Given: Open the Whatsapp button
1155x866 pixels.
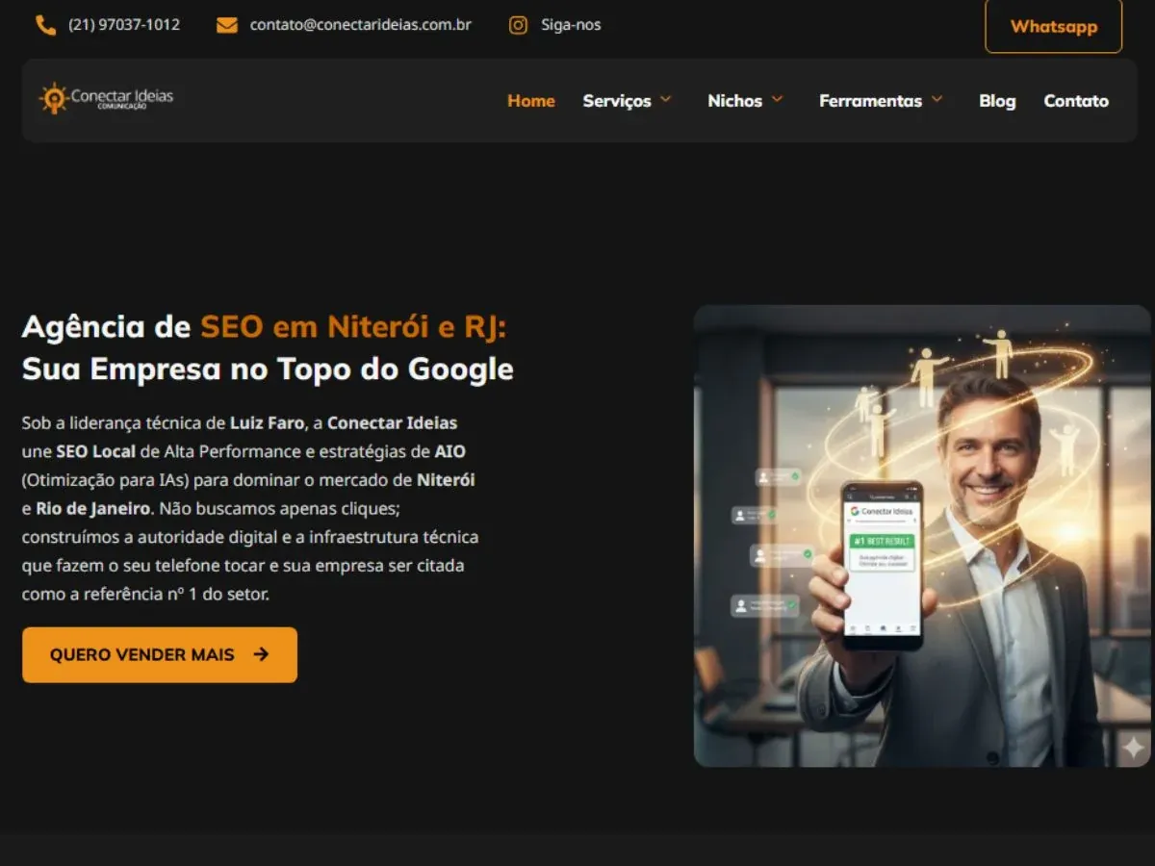Looking at the screenshot, I should (1054, 26).
